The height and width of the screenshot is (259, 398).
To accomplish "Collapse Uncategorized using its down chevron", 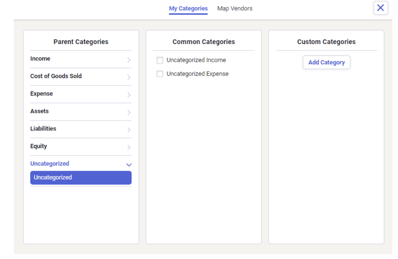I will pos(129,165).
